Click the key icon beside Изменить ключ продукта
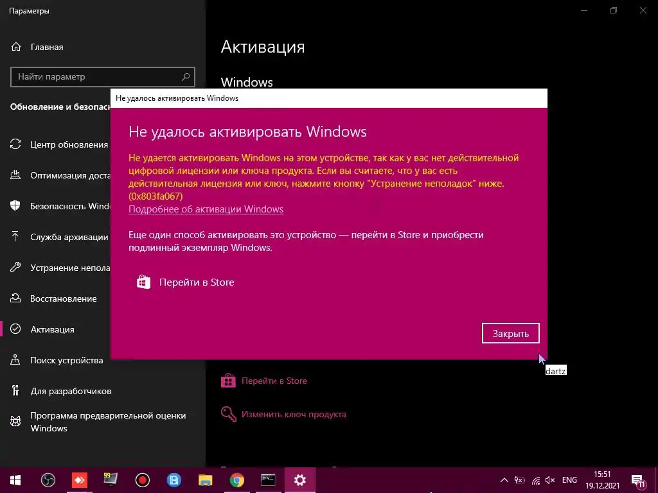Screen dimensions: 658x493 [228, 414]
